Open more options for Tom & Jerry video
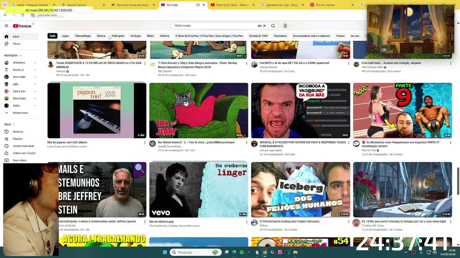Viewport: 460px width, 258px height. (x=247, y=143)
